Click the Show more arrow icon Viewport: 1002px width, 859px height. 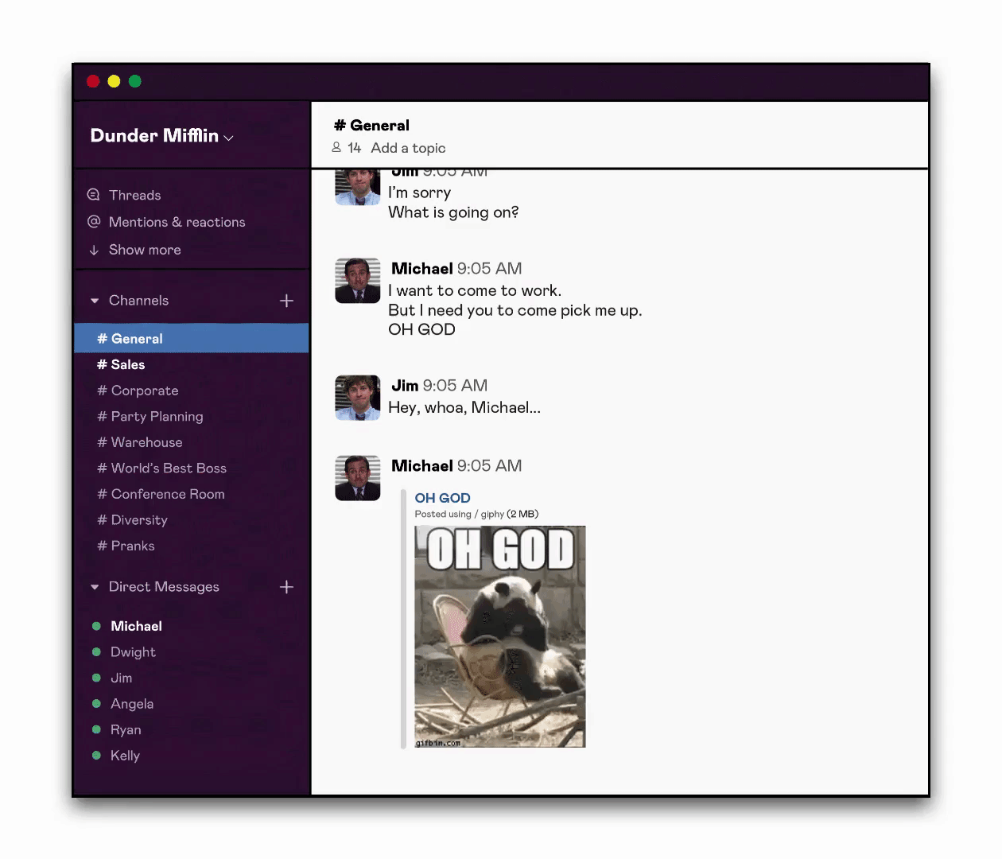tap(92, 250)
